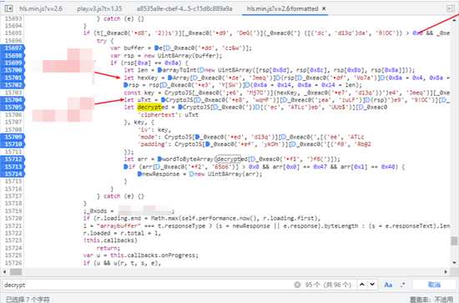Toggle match case Aa option
The height and width of the screenshot is (303, 459).
pyautogui.click(x=388, y=285)
